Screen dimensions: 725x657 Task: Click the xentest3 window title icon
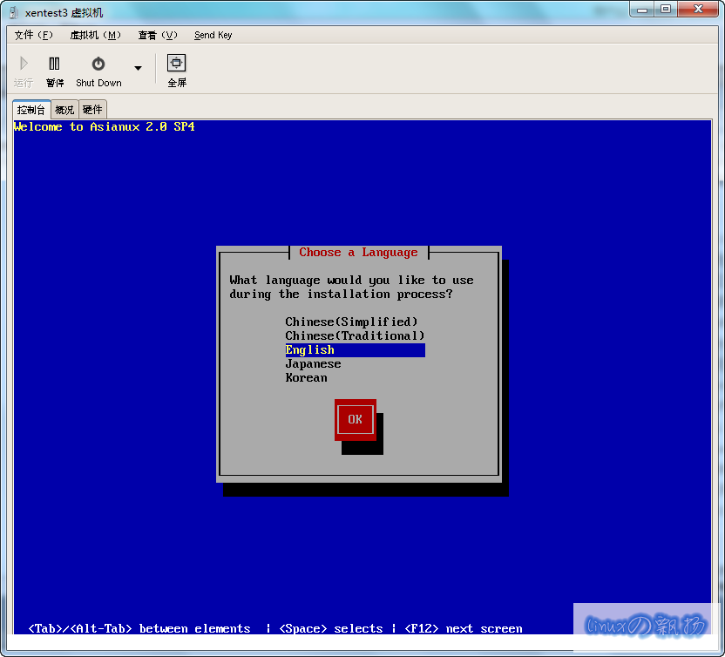pos(14,12)
